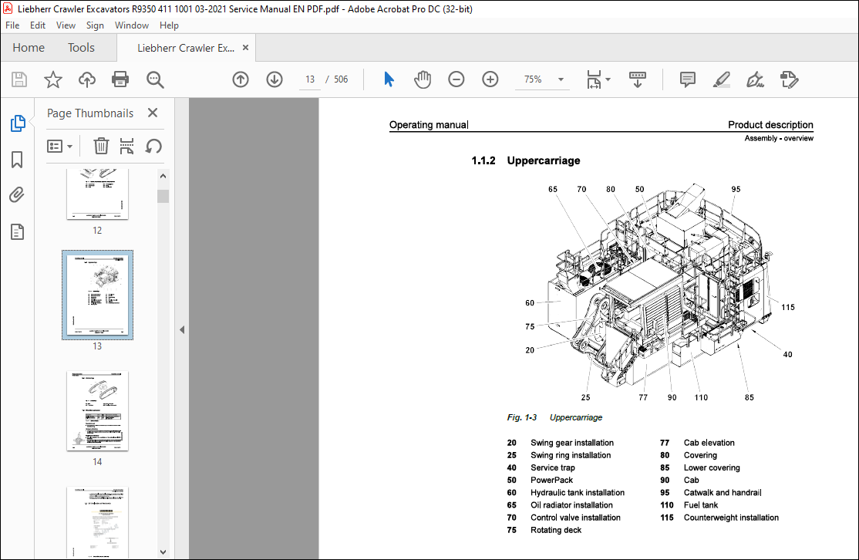This screenshot has width=859, height=560.
Task: Select page 13 thumbnail
Action: click(x=97, y=295)
